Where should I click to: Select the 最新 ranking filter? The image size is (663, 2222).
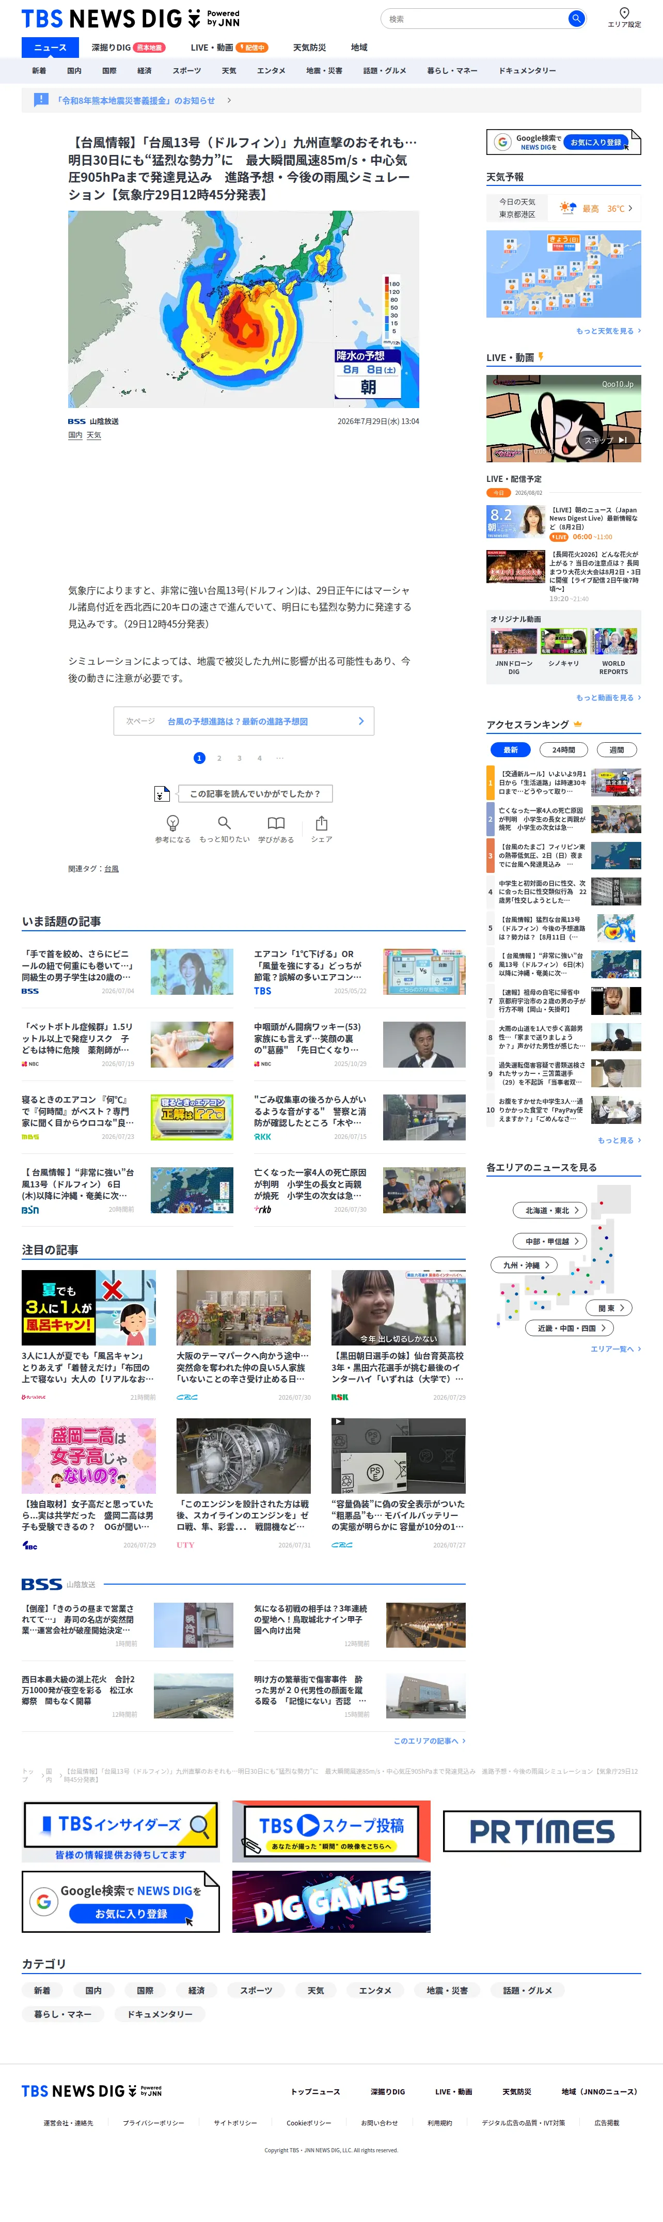pos(510,749)
